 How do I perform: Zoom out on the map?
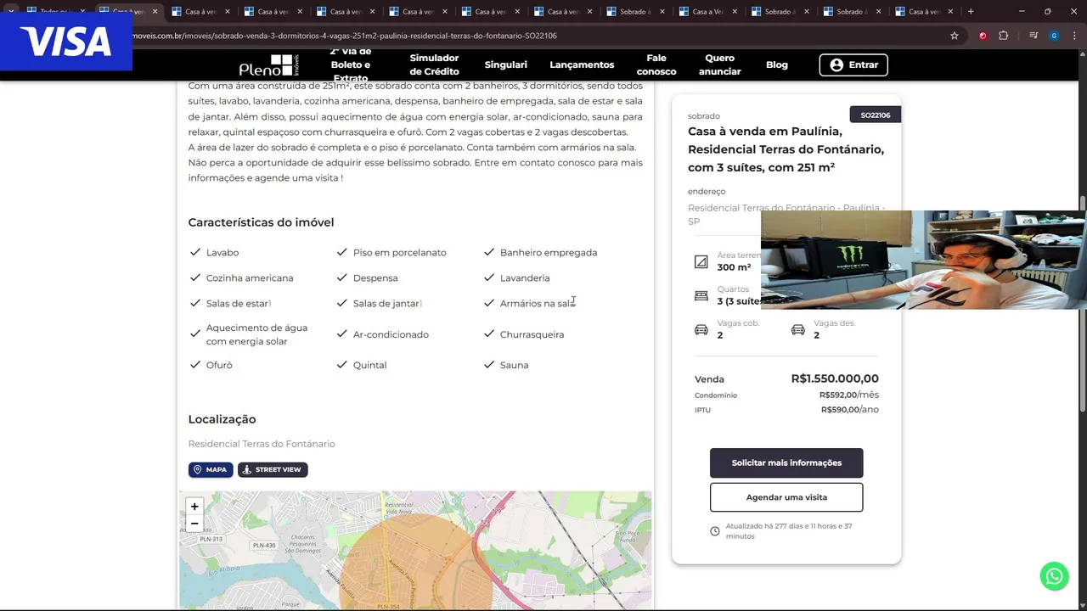(194, 524)
